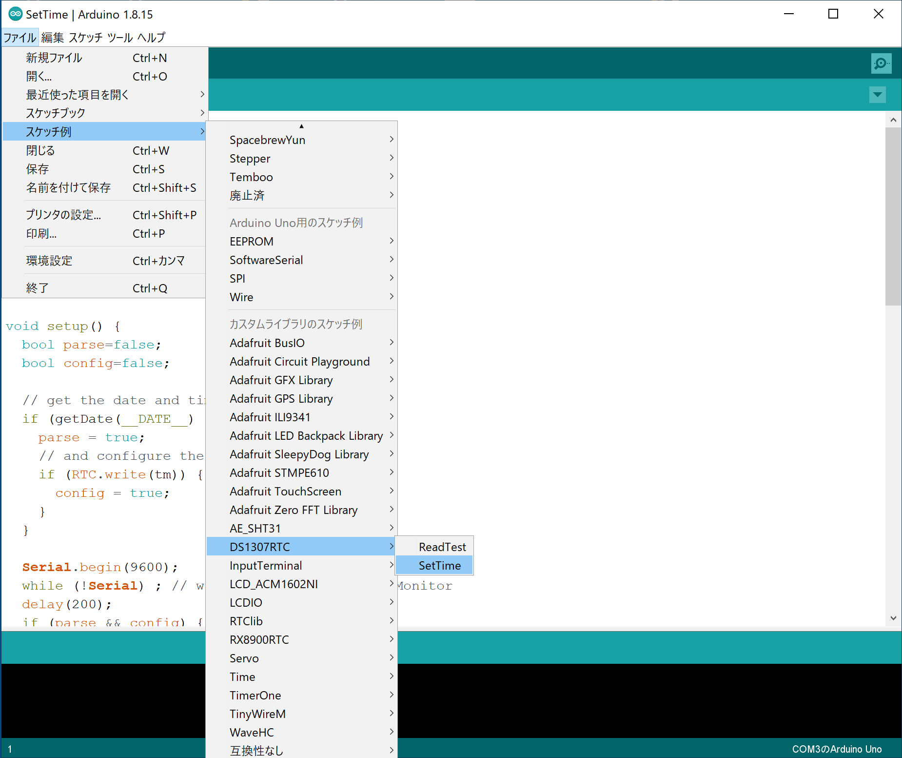Viewport: 902px width, 758px height.
Task: Open the ツール menu in menu bar
Action: (120, 38)
